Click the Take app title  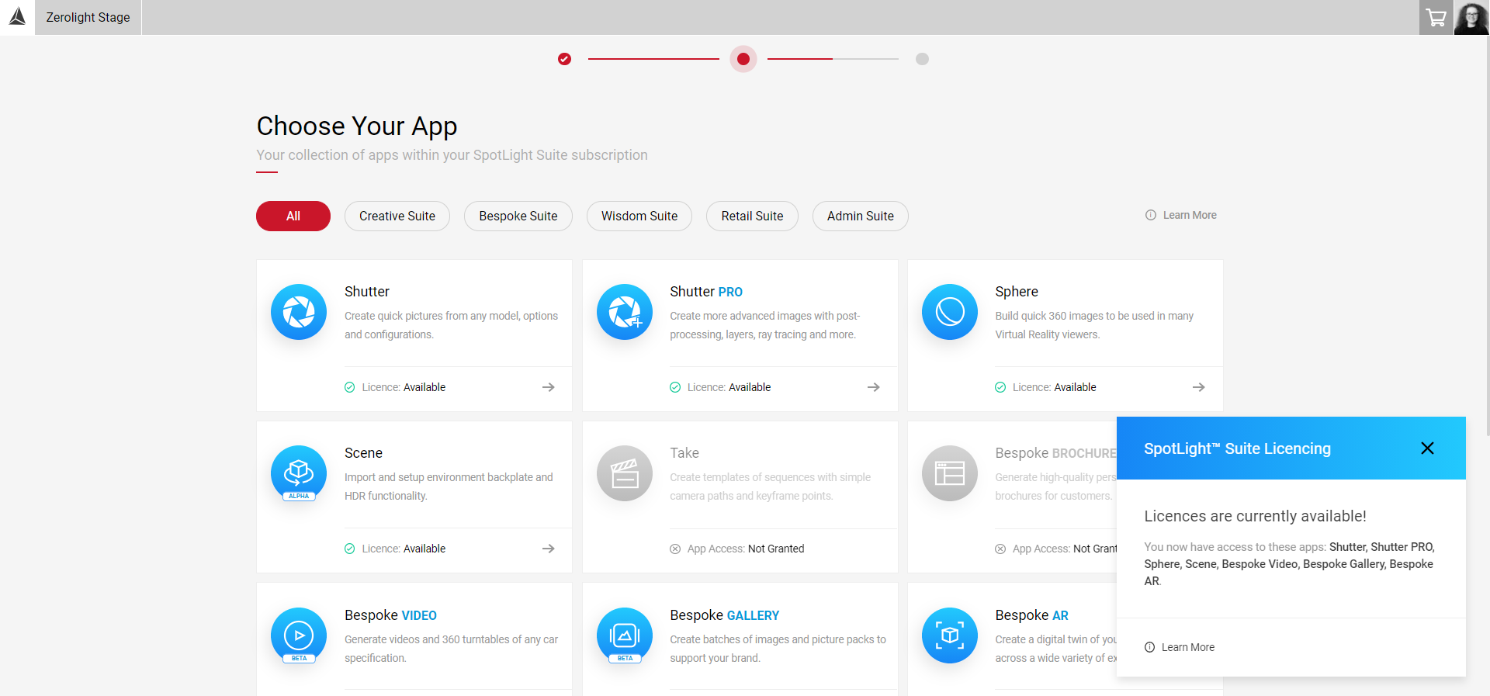coord(684,453)
